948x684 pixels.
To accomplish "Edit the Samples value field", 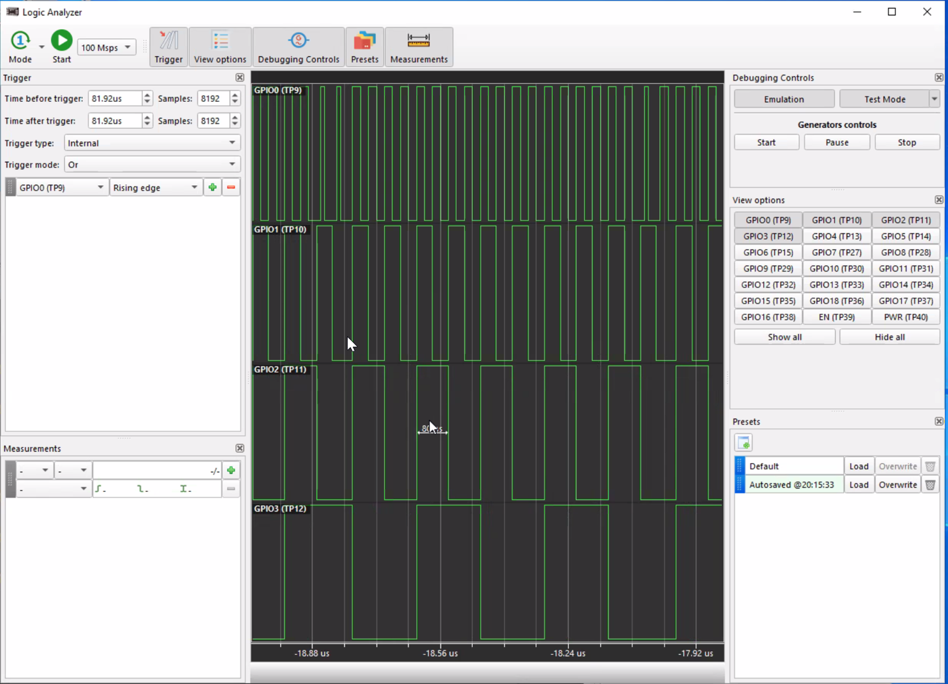I will tap(213, 98).
